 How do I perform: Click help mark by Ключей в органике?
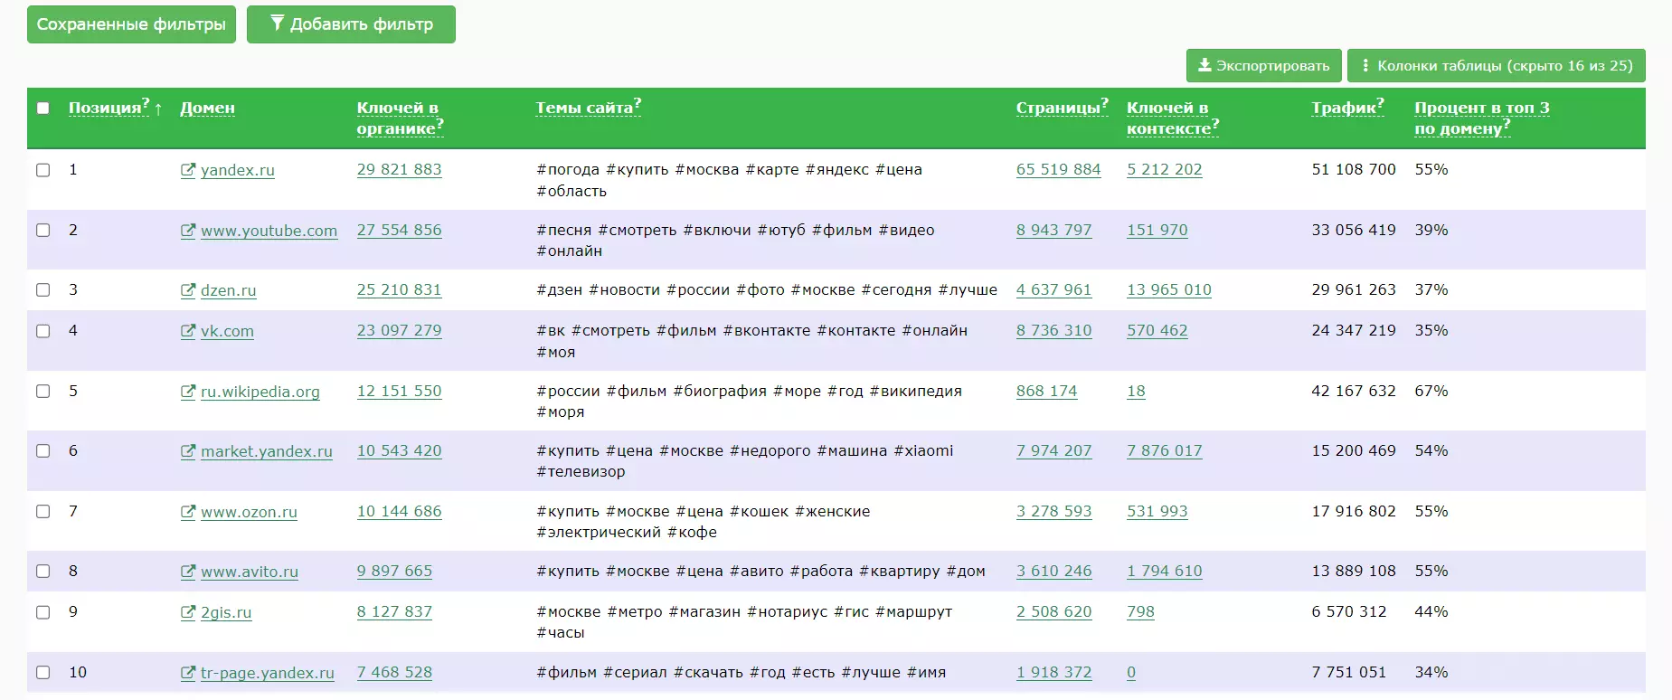(439, 124)
